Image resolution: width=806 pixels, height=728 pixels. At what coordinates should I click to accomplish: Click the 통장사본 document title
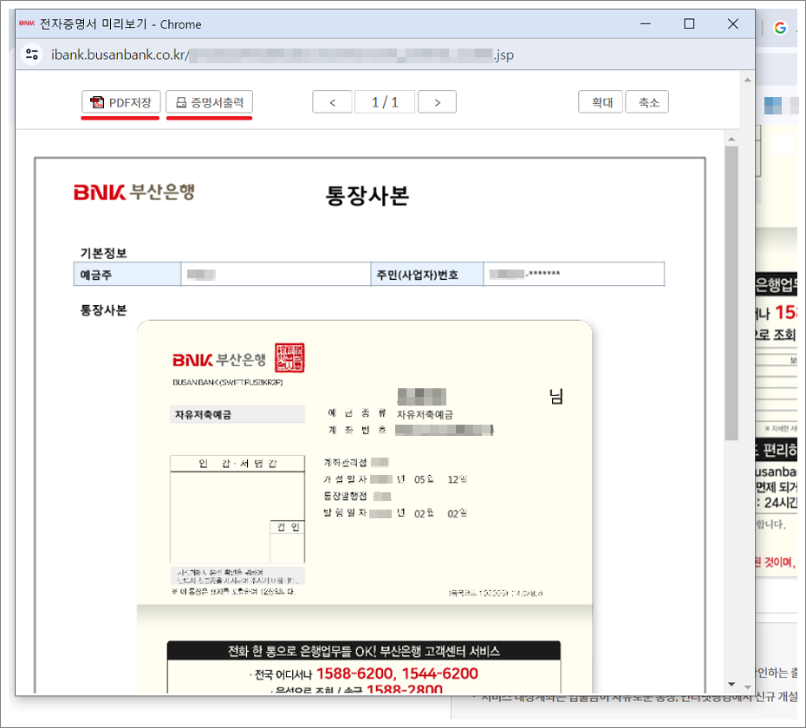367,195
